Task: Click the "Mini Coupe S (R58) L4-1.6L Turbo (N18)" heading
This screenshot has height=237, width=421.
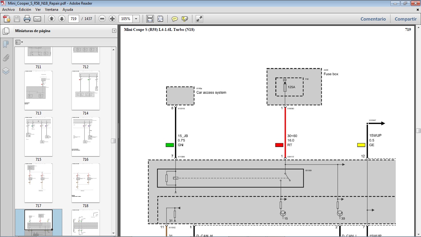Action: click(159, 30)
